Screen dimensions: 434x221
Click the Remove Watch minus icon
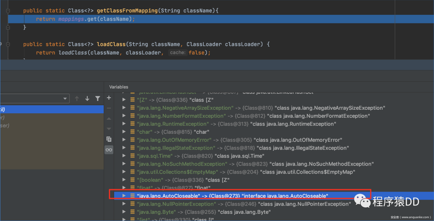[109, 108]
